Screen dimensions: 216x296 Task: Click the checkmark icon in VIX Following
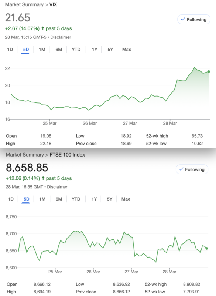pyautogui.click(x=183, y=19)
